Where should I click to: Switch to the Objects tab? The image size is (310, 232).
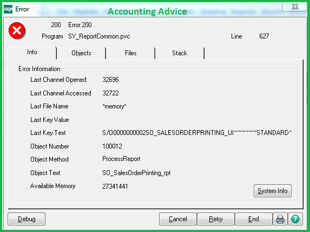(x=81, y=53)
